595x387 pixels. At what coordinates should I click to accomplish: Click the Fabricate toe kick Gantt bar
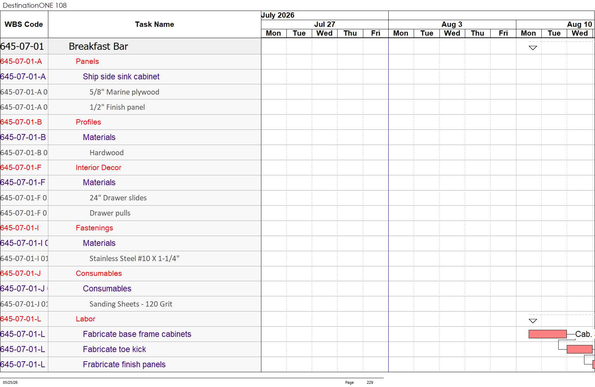(579, 349)
